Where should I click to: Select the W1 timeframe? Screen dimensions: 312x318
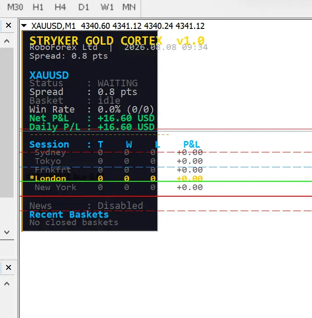107,7
